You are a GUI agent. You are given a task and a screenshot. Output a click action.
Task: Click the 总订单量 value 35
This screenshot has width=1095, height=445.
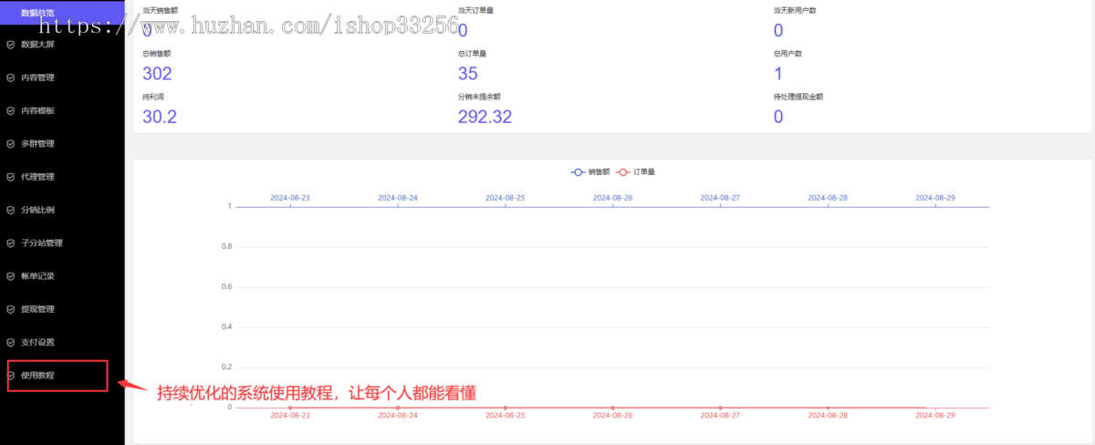(x=467, y=74)
